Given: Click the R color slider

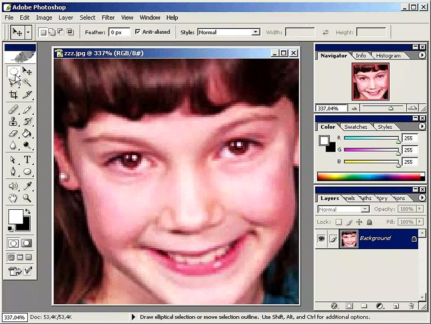Looking at the screenshot, I should click(x=371, y=138).
